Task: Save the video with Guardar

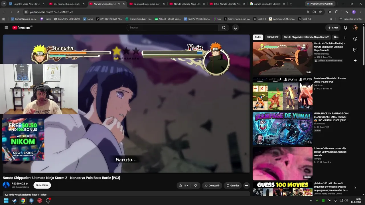Action: [233, 186]
